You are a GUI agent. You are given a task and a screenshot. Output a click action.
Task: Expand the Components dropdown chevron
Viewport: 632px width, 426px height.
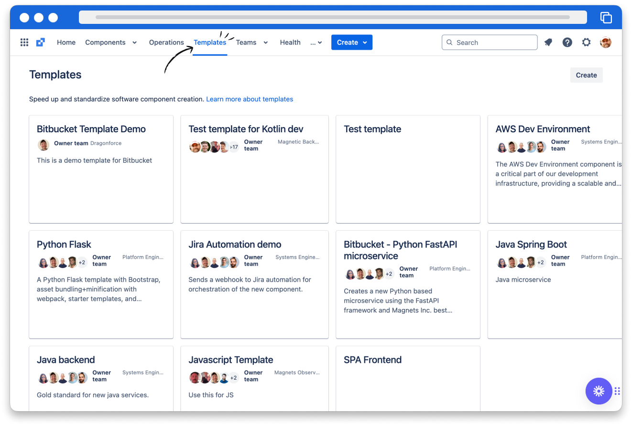135,43
